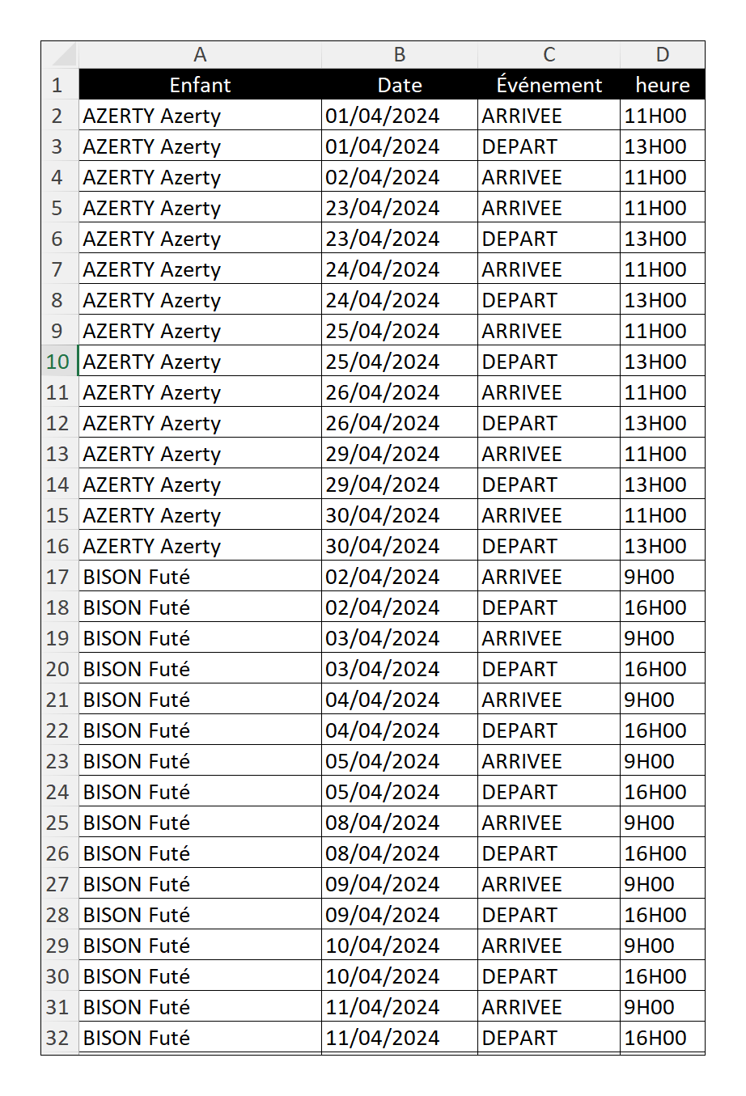
Task: Select column D header
Action: pyautogui.click(x=663, y=55)
